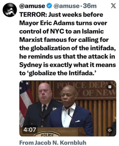Click the POLICE podium sign in video
This screenshot has width=119, height=146.
(47, 134)
